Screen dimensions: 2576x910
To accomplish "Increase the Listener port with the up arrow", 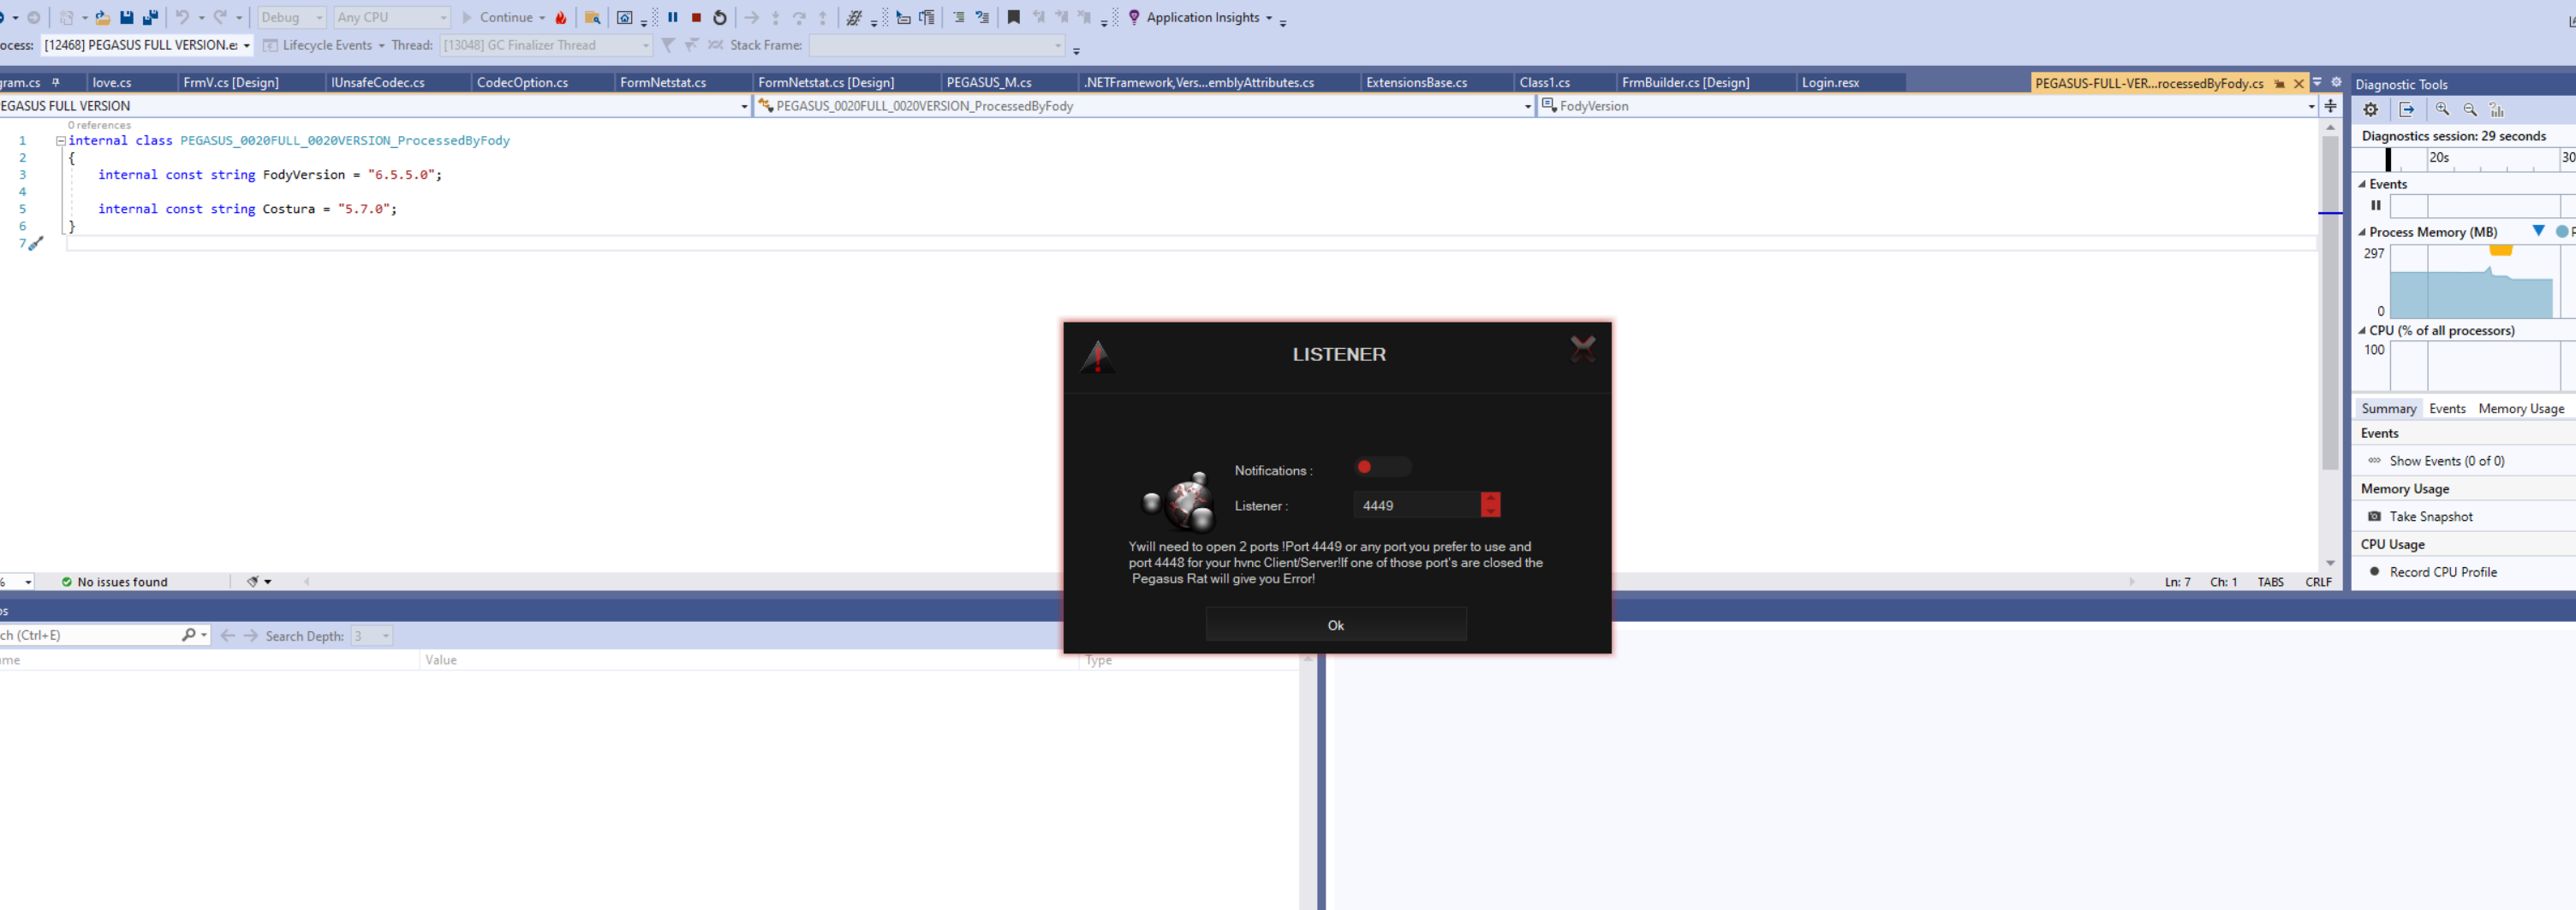I will [x=1490, y=499].
